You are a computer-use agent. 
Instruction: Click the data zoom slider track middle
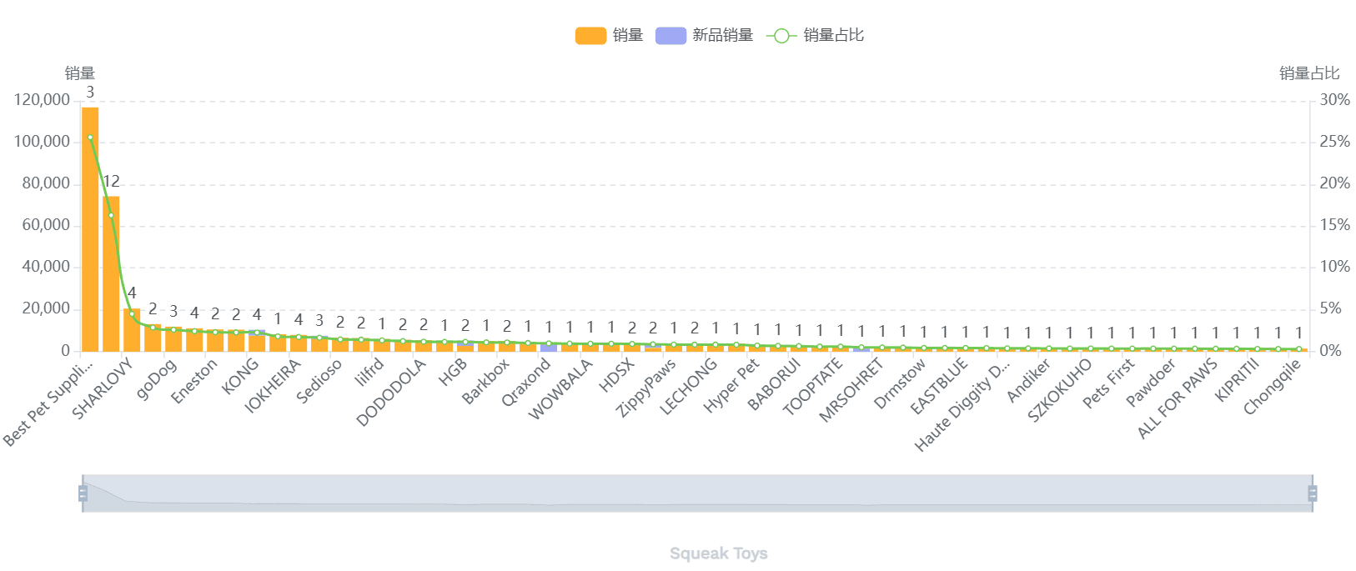click(x=697, y=493)
